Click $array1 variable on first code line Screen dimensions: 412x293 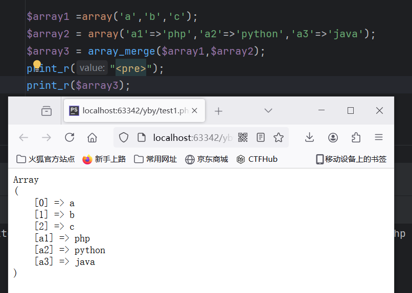pyautogui.click(x=48, y=16)
